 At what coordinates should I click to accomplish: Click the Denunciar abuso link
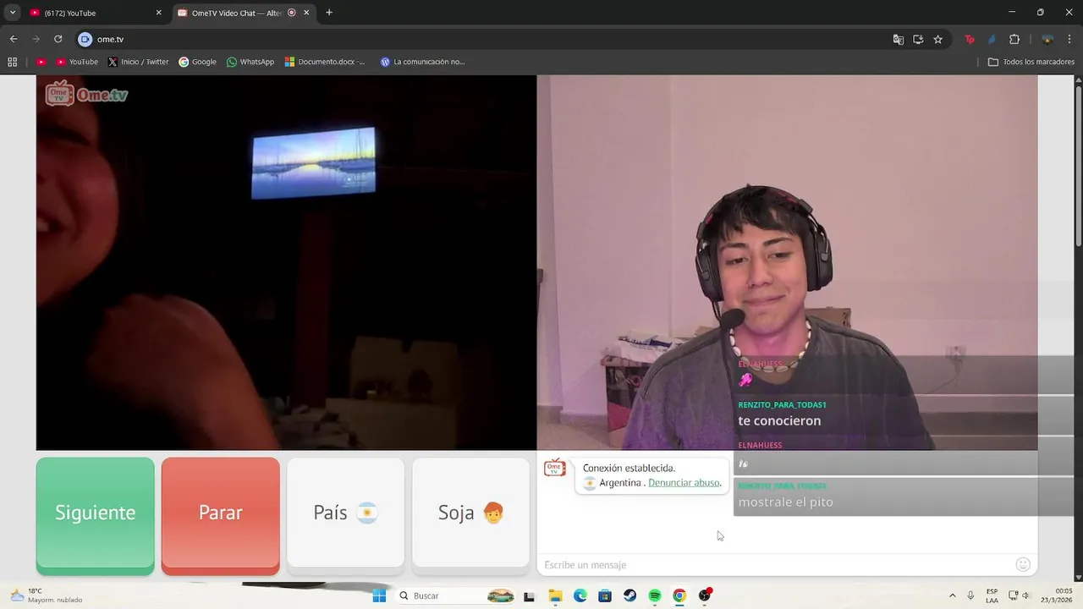pos(684,483)
